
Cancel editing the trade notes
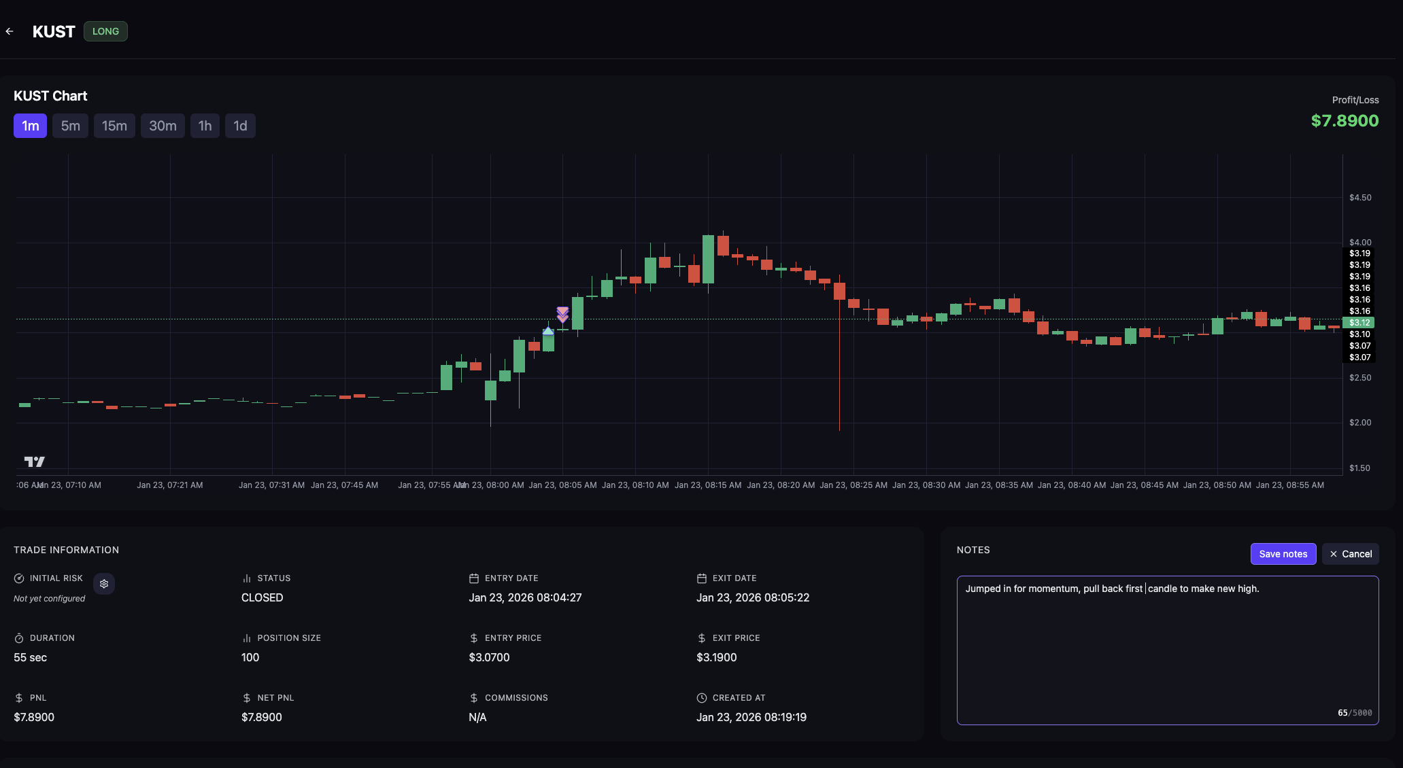click(1350, 554)
